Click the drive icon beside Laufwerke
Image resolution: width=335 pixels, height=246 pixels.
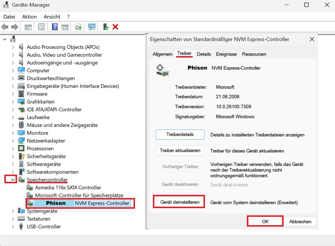21,118
